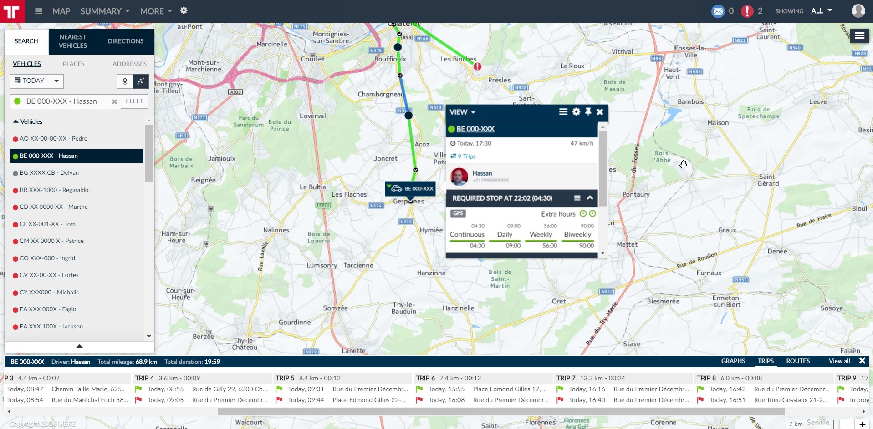The height and width of the screenshot is (429, 873).
Task: Switch to the NEAREST VEHICLES tab
Action: point(73,41)
